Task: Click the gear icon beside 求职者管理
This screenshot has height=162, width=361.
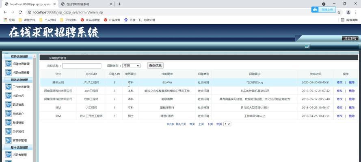Action: [x=8, y=155]
